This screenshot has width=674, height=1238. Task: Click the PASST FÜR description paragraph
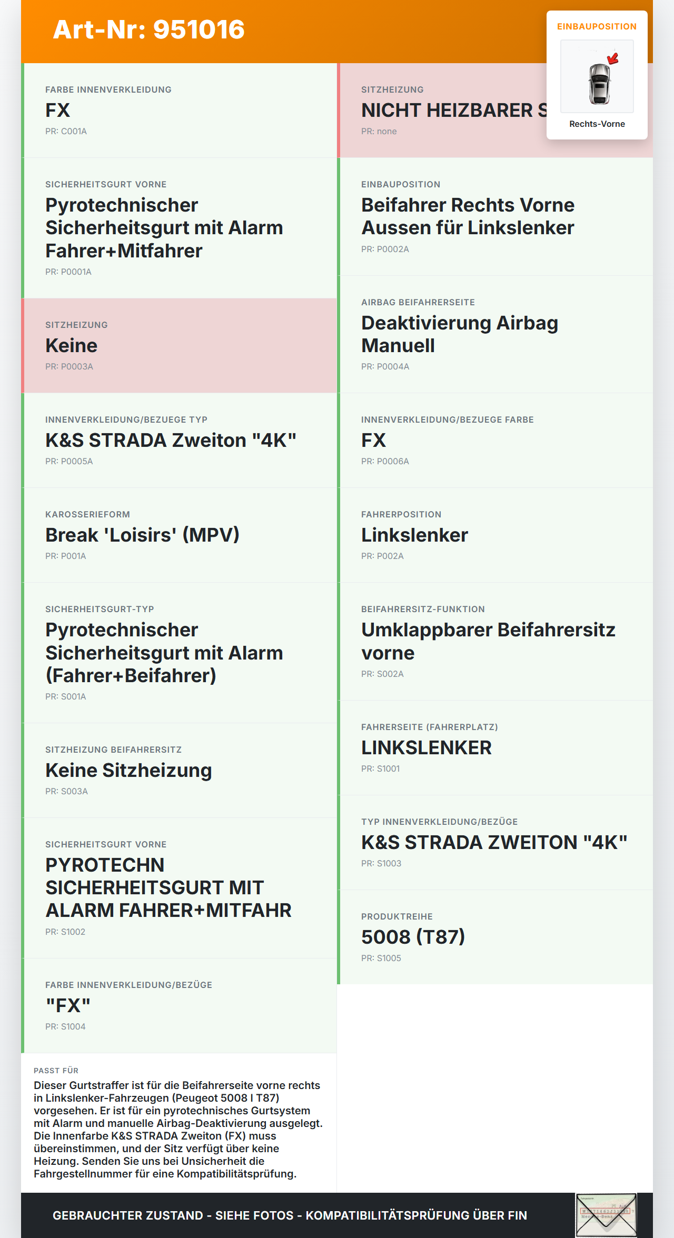point(179,1130)
